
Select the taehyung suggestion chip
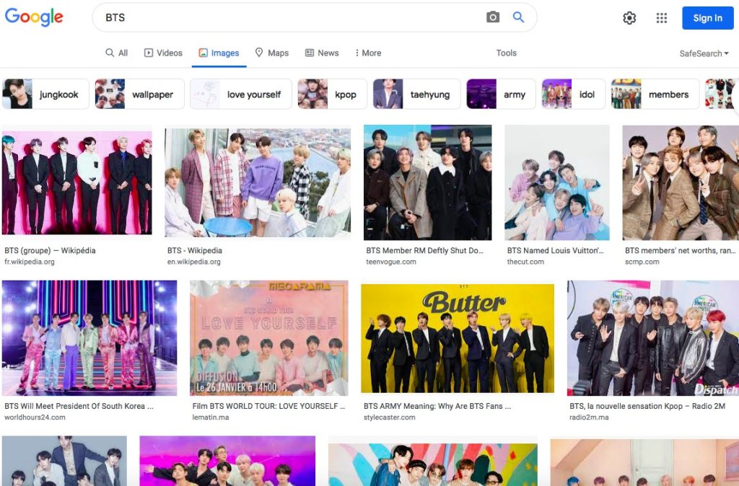tap(416, 94)
